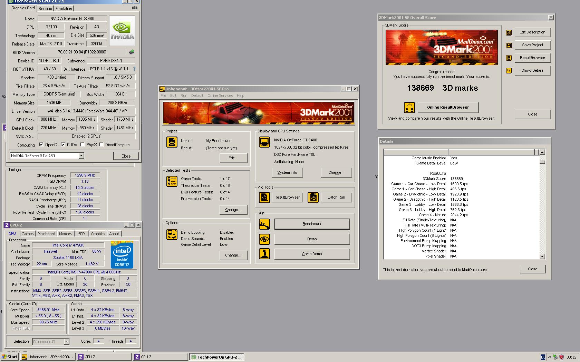Click the GPU Name field in GPU-Z
The width and height of the screenshot is (580, 362).
(x=72, y=19)
